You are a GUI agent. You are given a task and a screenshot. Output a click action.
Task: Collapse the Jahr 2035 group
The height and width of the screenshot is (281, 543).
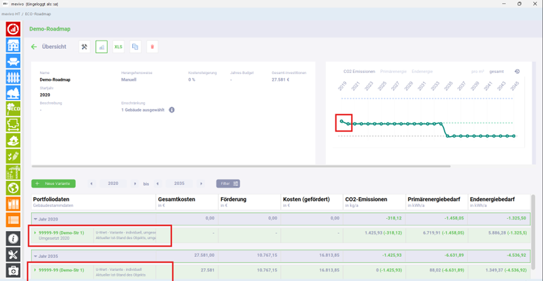click(35, 256)
